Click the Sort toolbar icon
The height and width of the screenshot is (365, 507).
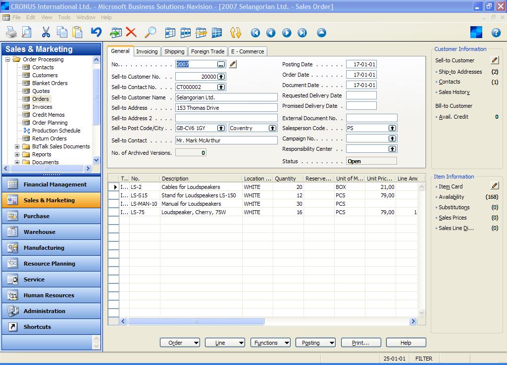click(x=236, y=33)
